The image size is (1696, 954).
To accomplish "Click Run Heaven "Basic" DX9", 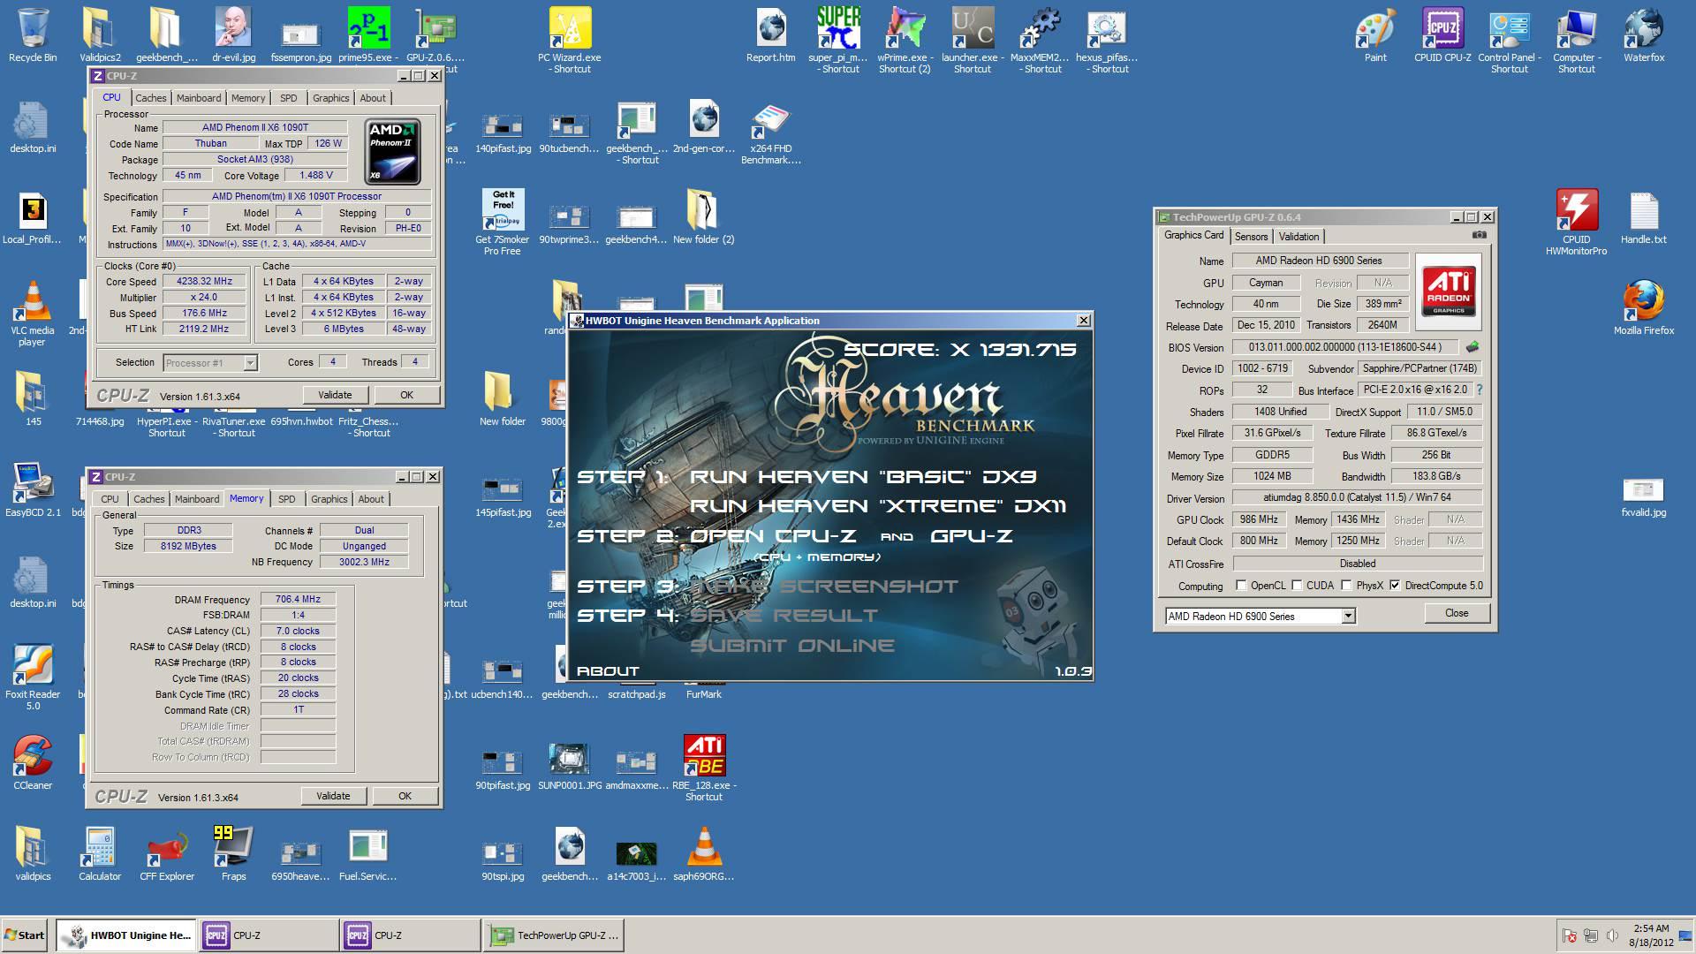I will [x=863, y=477].
